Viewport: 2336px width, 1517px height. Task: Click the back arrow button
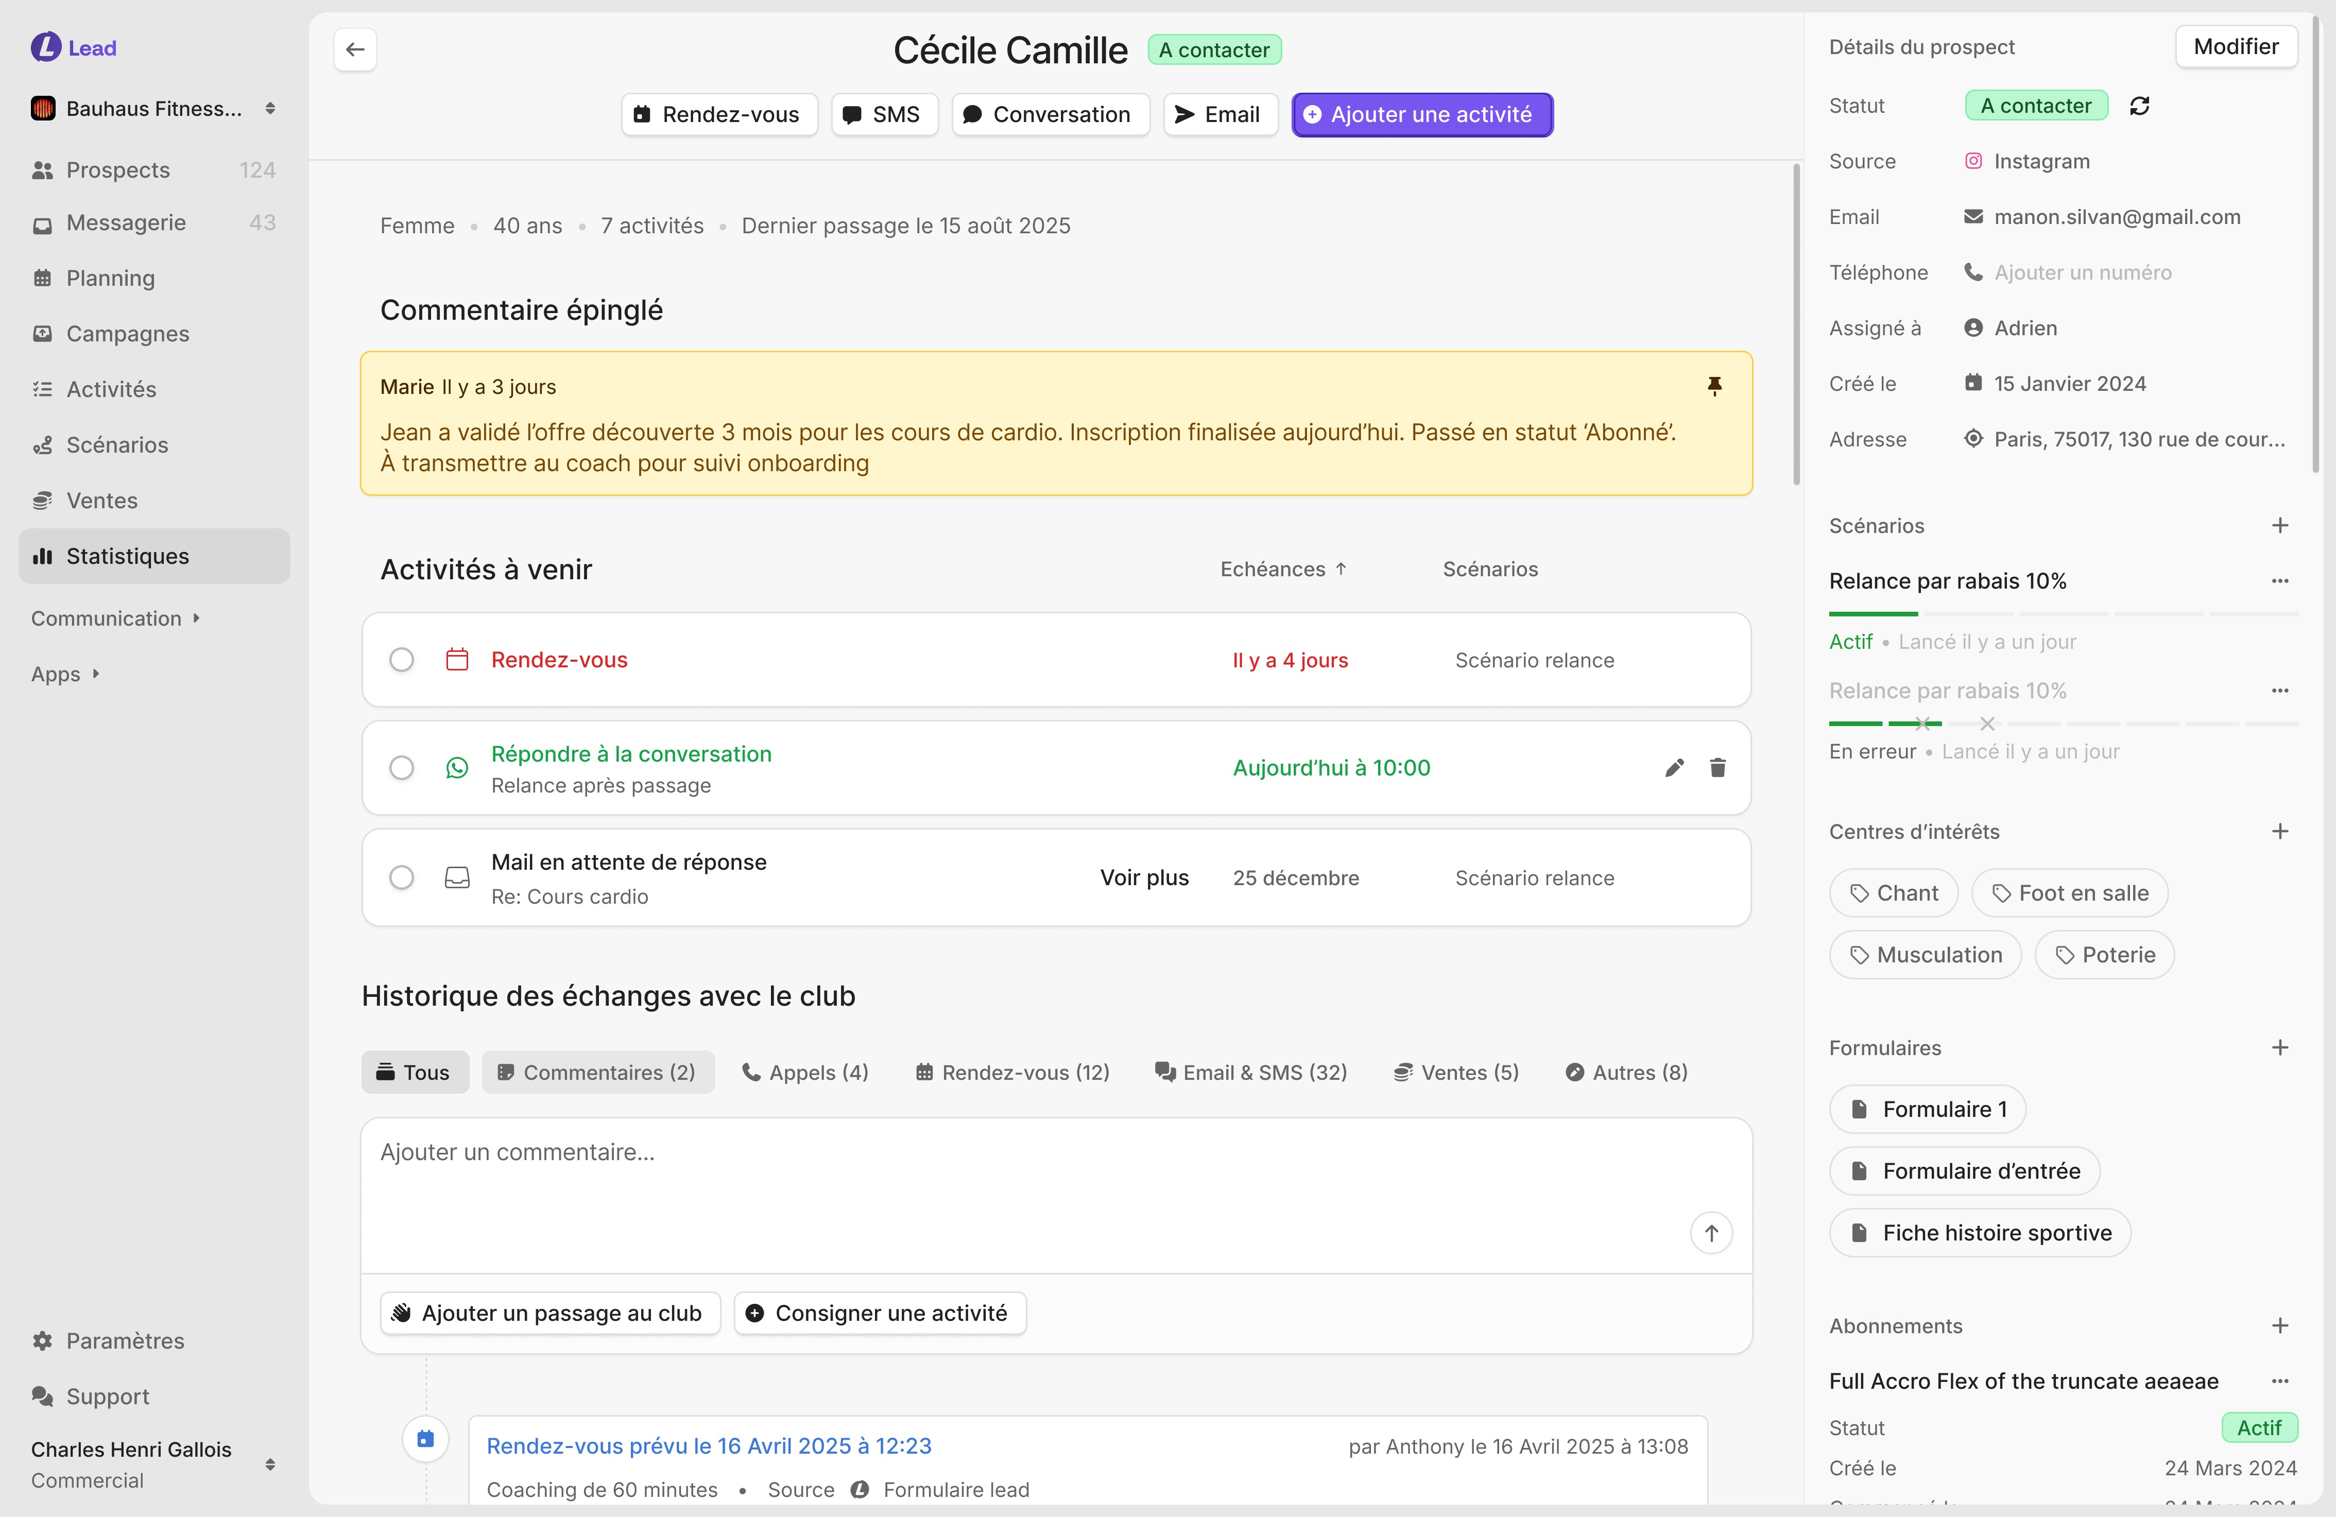(355, 49)
